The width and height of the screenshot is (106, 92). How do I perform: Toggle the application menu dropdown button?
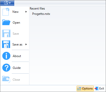[x=7, y=3]
